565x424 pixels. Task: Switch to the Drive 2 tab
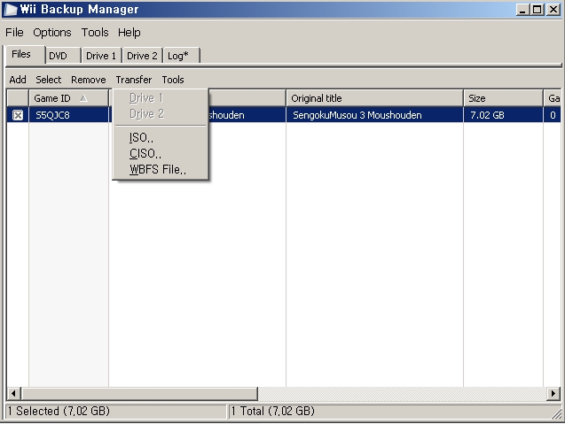click(142, 56)
